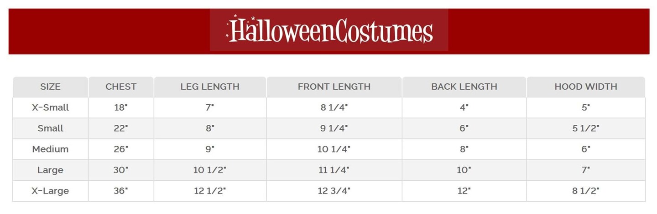This screenshot has height=214, width=657.
Task: Click the HOOD WIDTH column header
Action: tap(586, 87)
